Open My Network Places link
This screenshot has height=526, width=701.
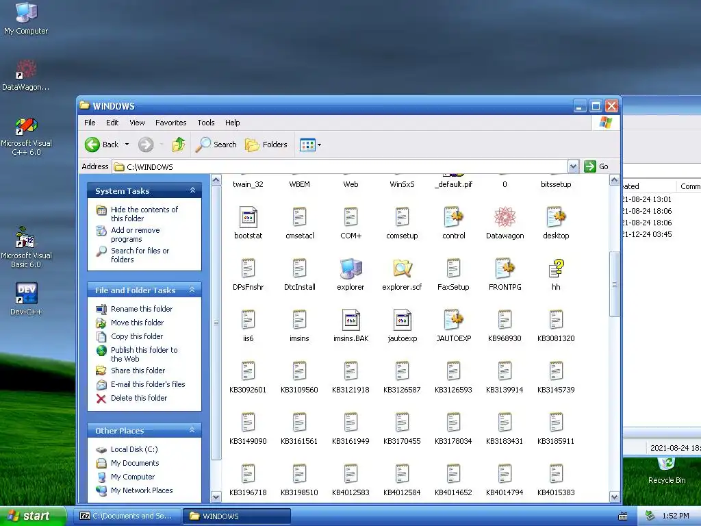pos(142,490)
